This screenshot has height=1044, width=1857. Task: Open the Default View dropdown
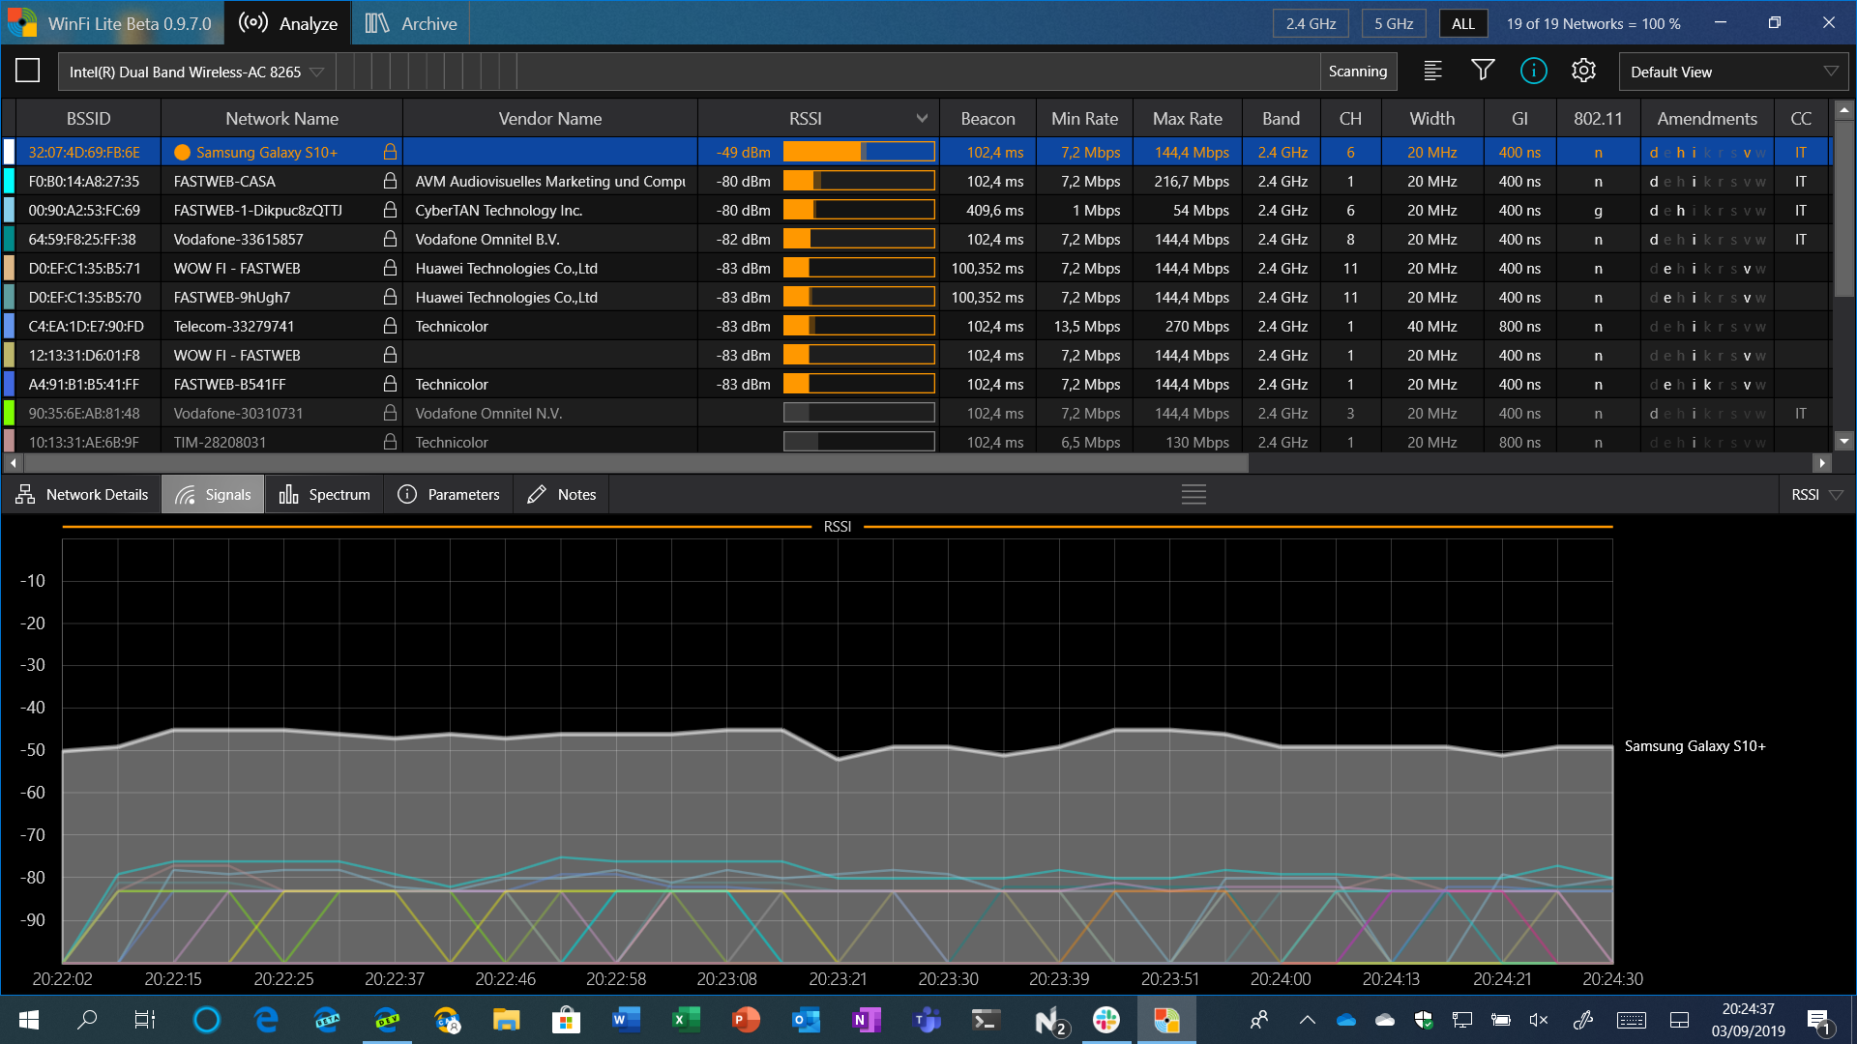pyautogui.click(x=1733, y=72)
